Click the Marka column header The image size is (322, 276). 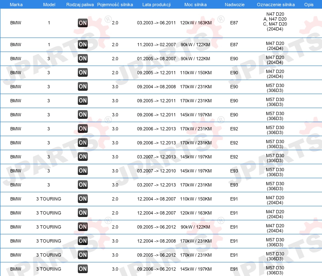(x=16, y=5)
